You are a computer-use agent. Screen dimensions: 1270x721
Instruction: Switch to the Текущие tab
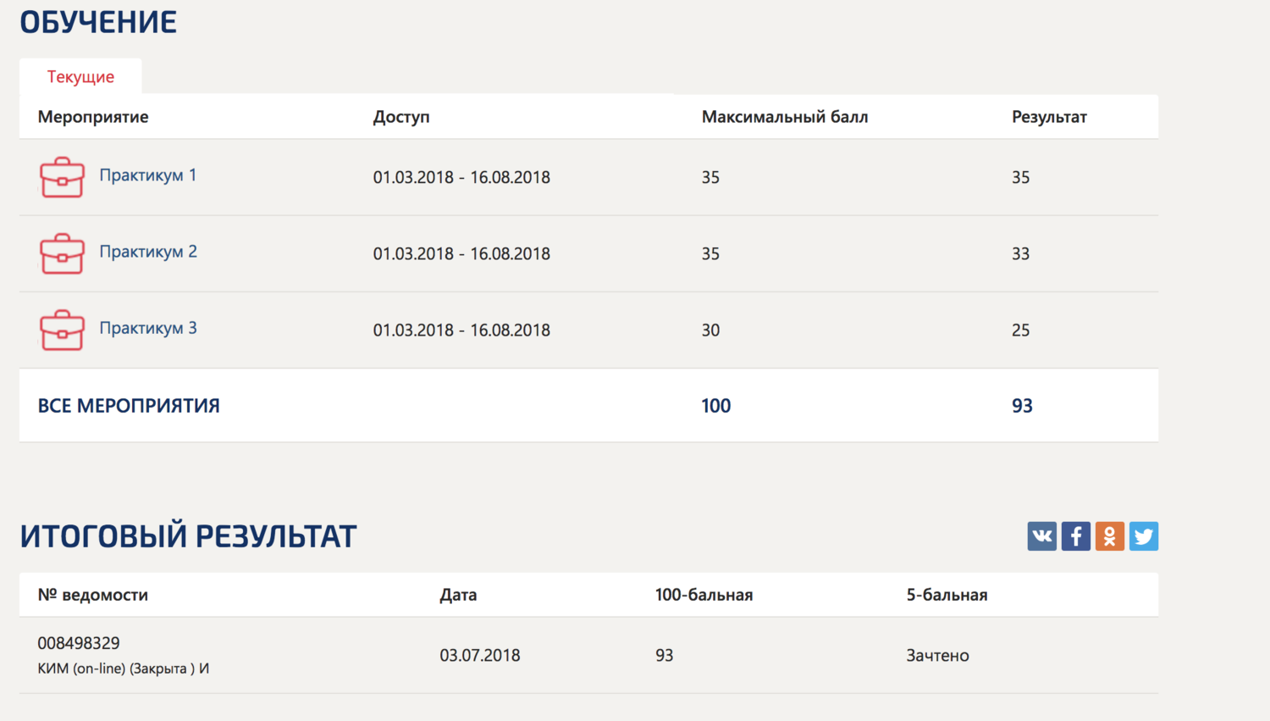coord(80,76)
